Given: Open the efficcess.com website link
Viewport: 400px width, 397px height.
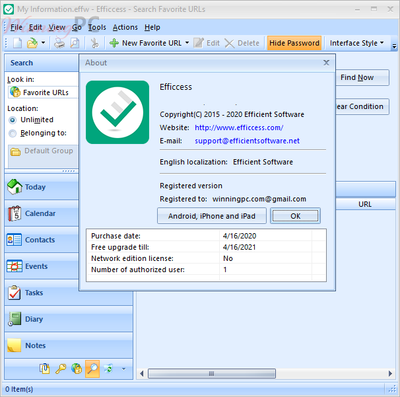Looking at the screenshot, I should [x=239, y=127].
